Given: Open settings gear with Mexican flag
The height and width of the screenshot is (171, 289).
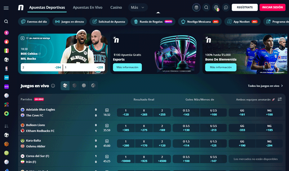Looking at the screenshot, I should coord(216,7).
